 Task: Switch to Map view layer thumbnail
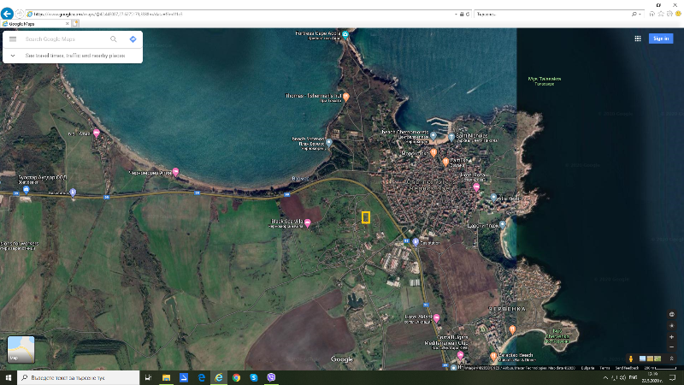point(21,349)
